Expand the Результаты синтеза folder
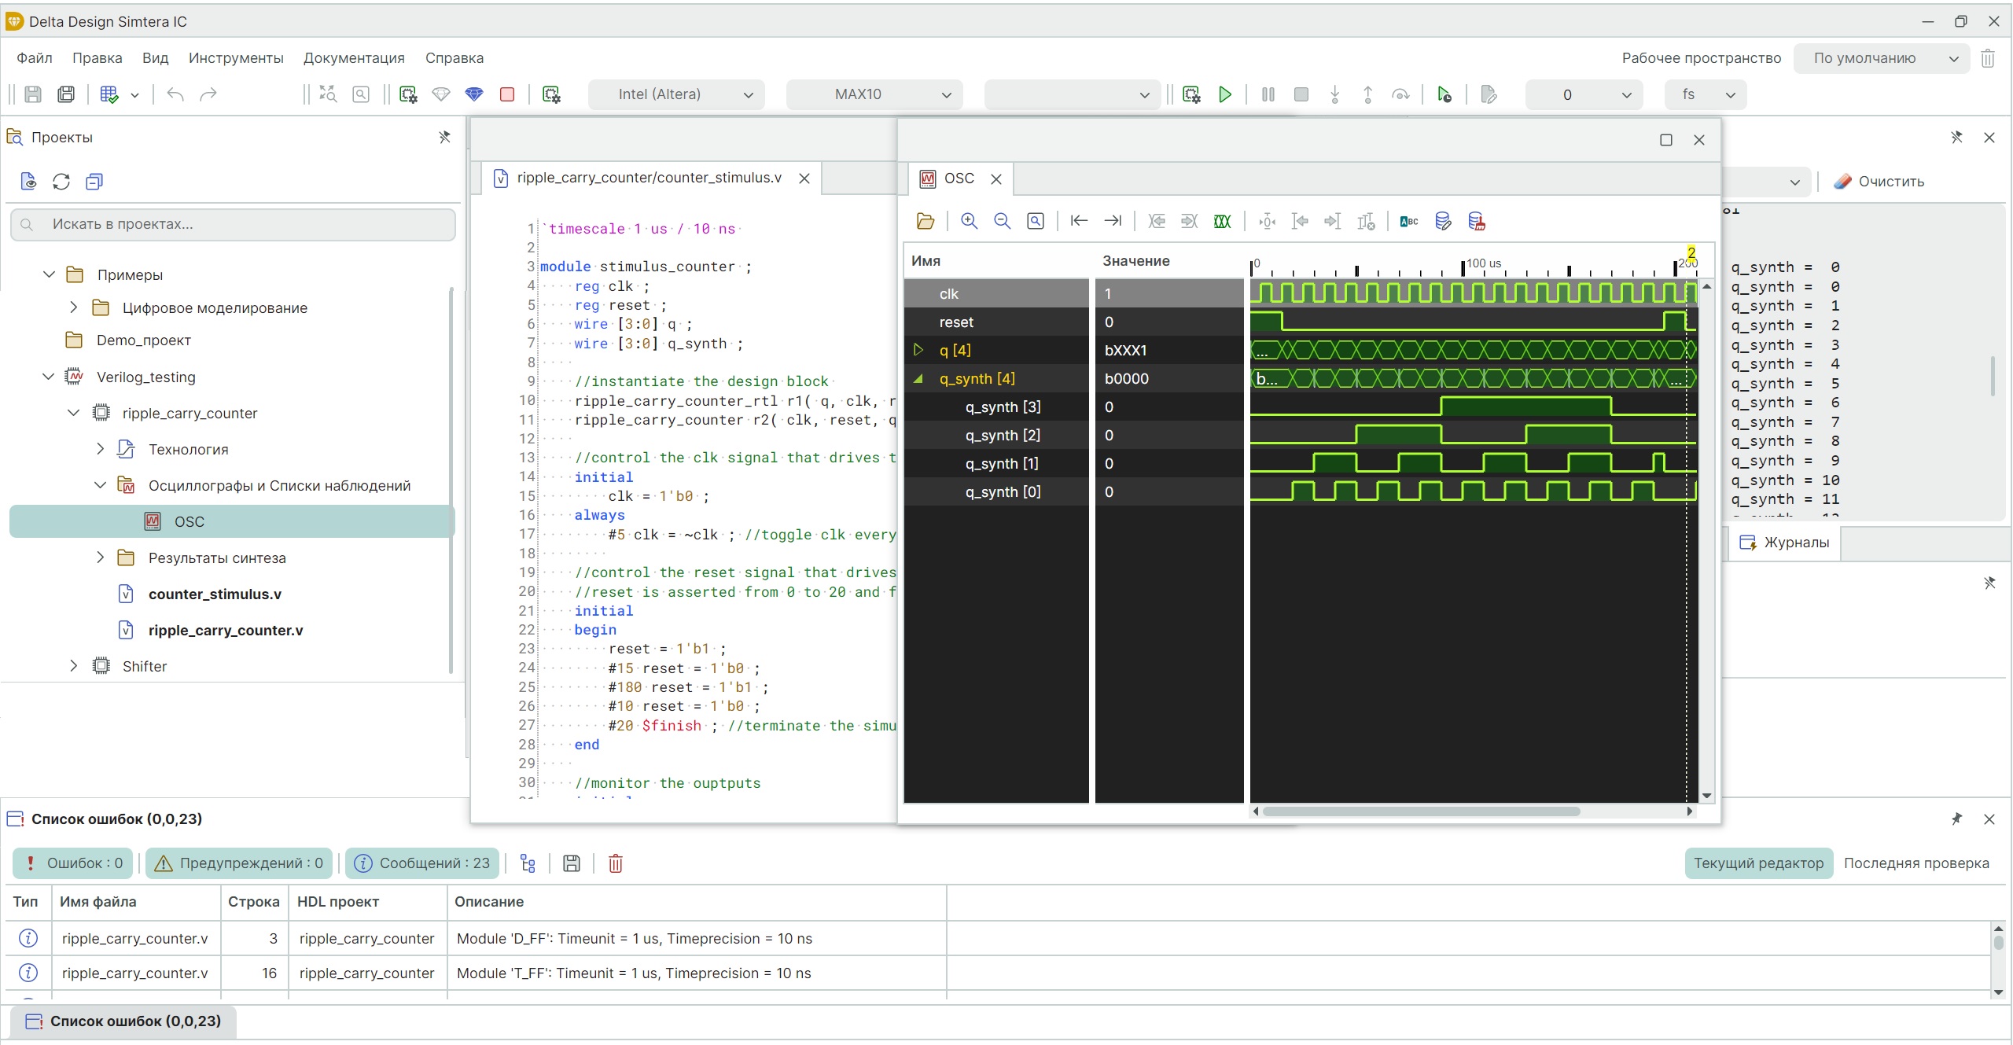Image resolution: width=2013 pixels, height=1045 pixels. click(100, 557)
